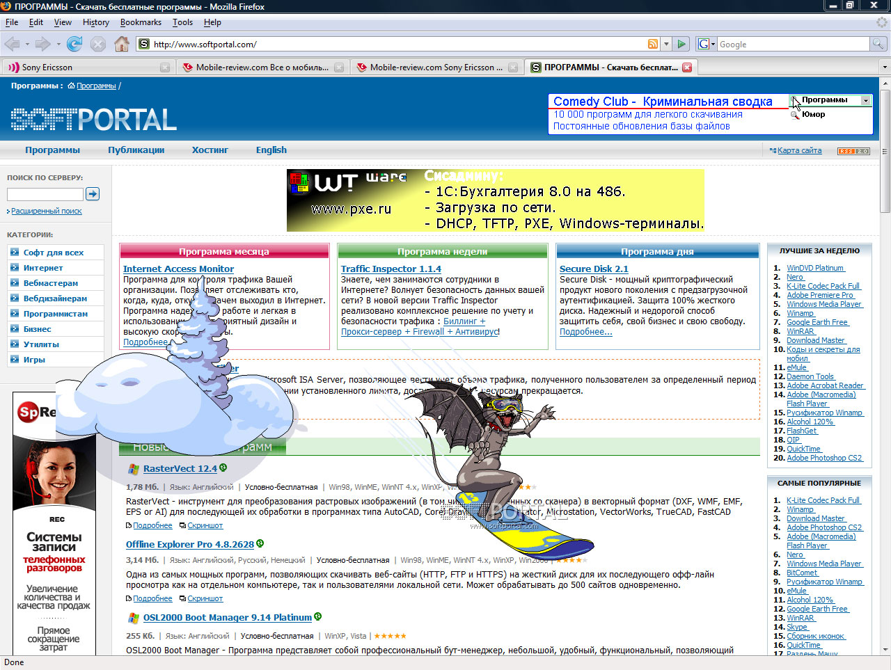The width and height of the screenshot is (891, 670).
Task: Click Windows icon beside OSL2000 Boot Manager
Action: click(x=133, y=618)
